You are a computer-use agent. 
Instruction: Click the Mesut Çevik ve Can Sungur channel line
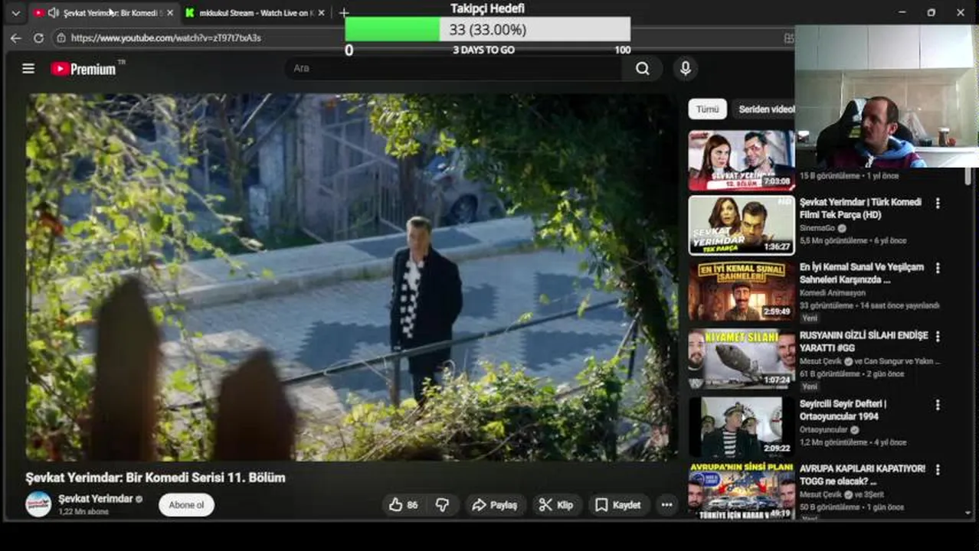(x=869, y=361)
